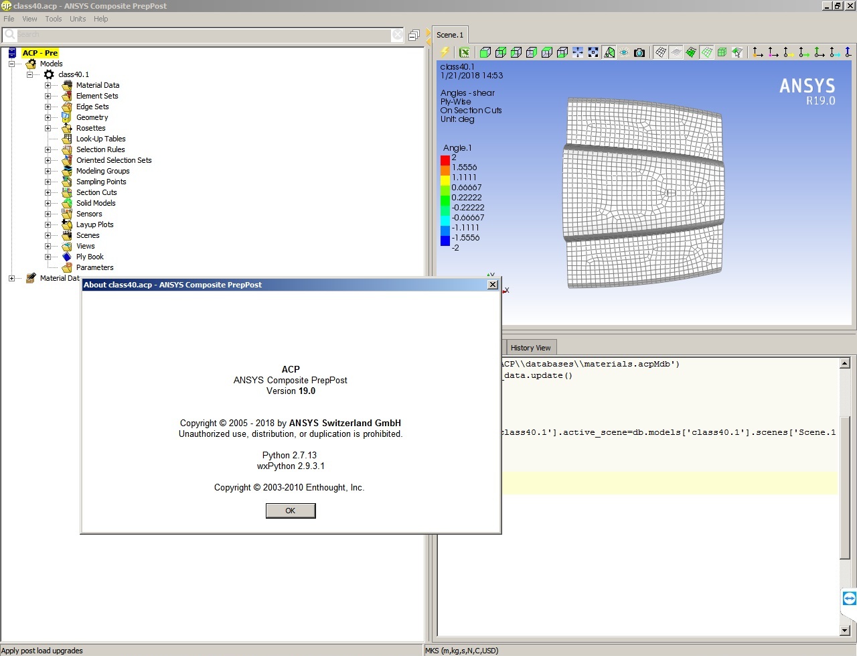
Task: Select the Scene.1 tab
Action: tap(450, 35)
